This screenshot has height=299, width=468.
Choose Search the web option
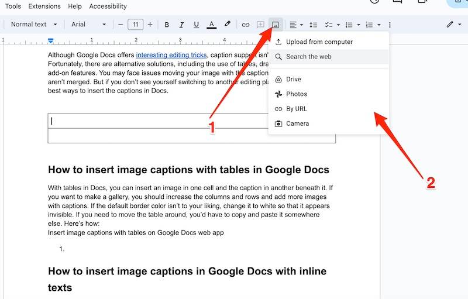click(308, 57)
